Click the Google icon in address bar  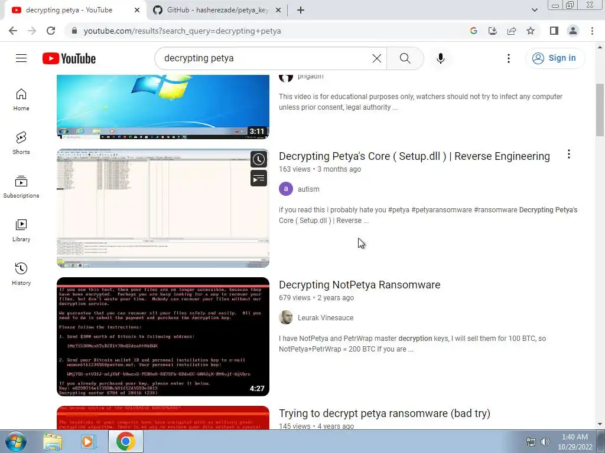(473, 31)
